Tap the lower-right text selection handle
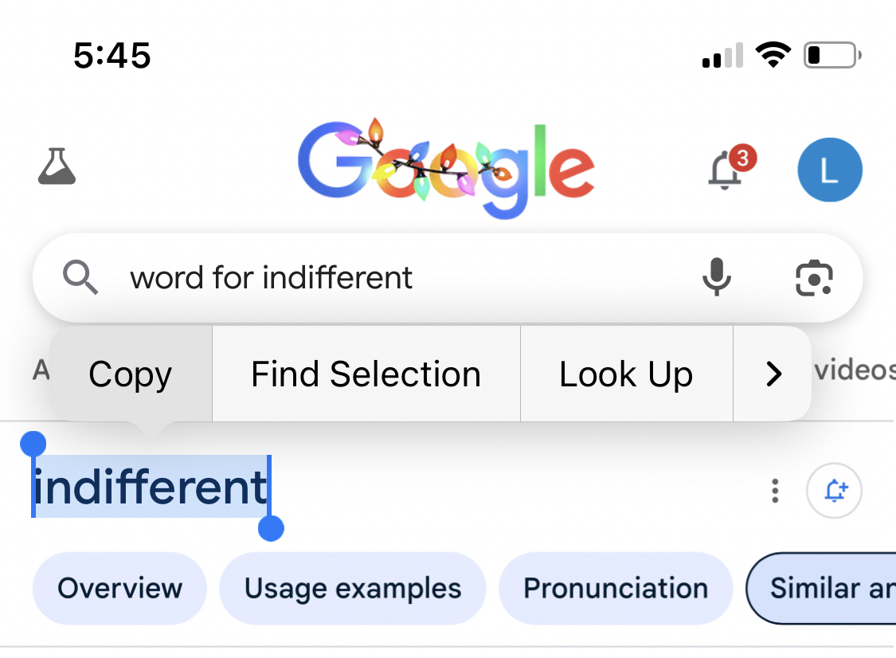 click(x=272, y=528)
